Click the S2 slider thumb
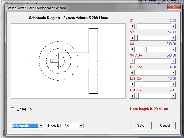 (x=136, y=38)
